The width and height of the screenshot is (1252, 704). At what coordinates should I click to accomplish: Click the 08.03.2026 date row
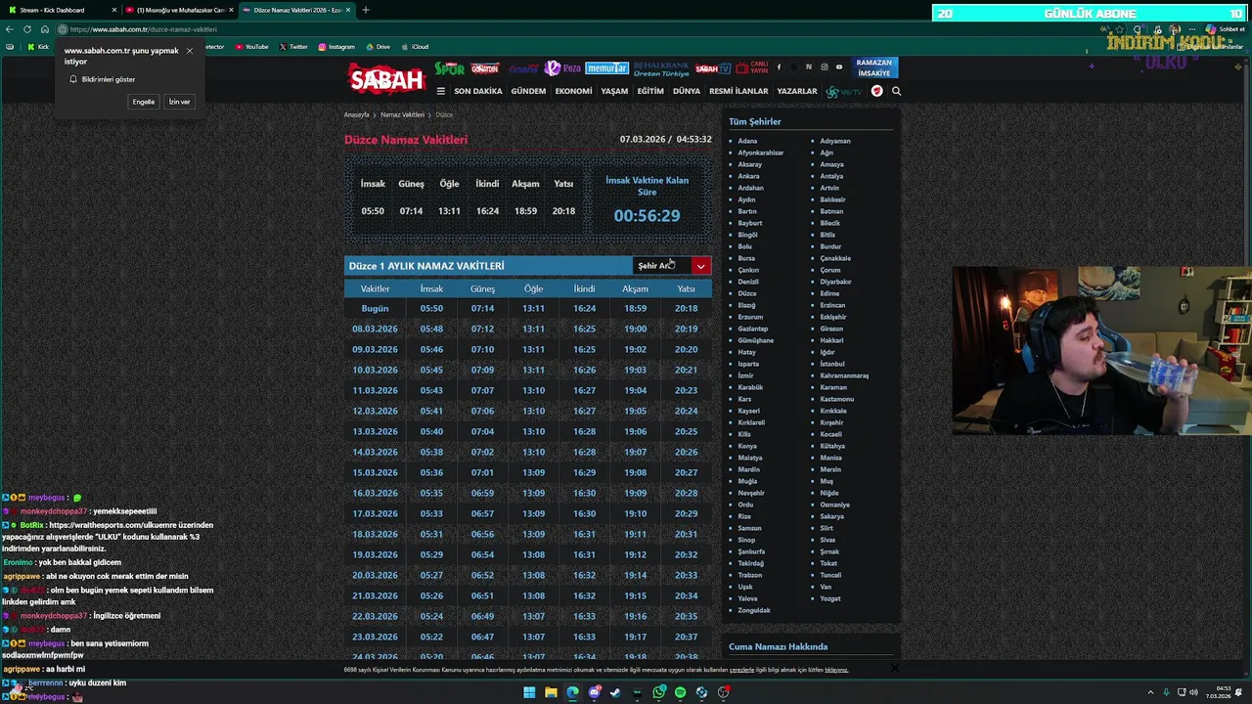tap(528, 329)
